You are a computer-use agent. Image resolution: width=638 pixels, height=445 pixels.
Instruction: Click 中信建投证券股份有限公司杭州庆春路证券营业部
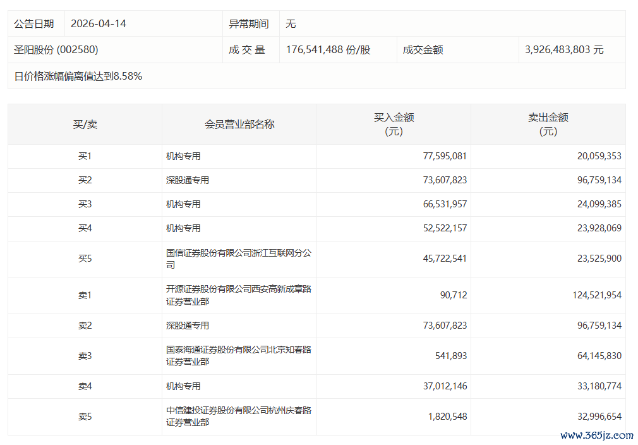coord(238,417)
